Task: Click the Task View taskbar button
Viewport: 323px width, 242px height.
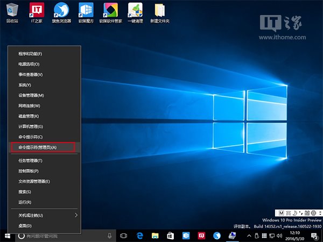Action: [x=123, y=236]
